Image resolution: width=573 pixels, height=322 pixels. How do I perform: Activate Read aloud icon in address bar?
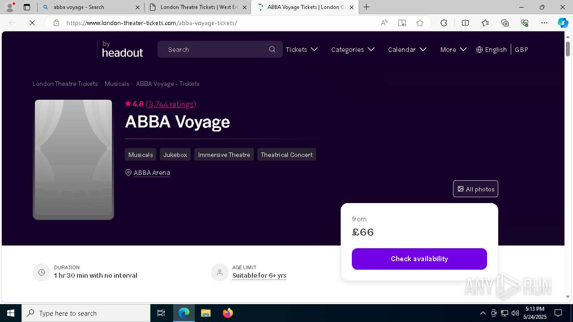coord(384,23)
